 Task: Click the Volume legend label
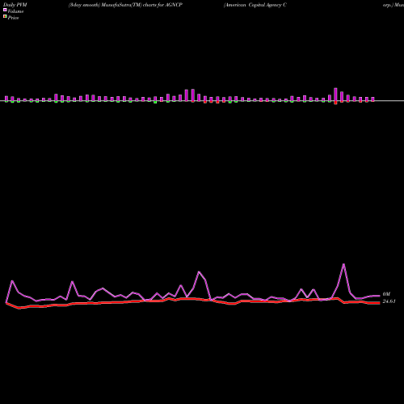pos(15,11)
